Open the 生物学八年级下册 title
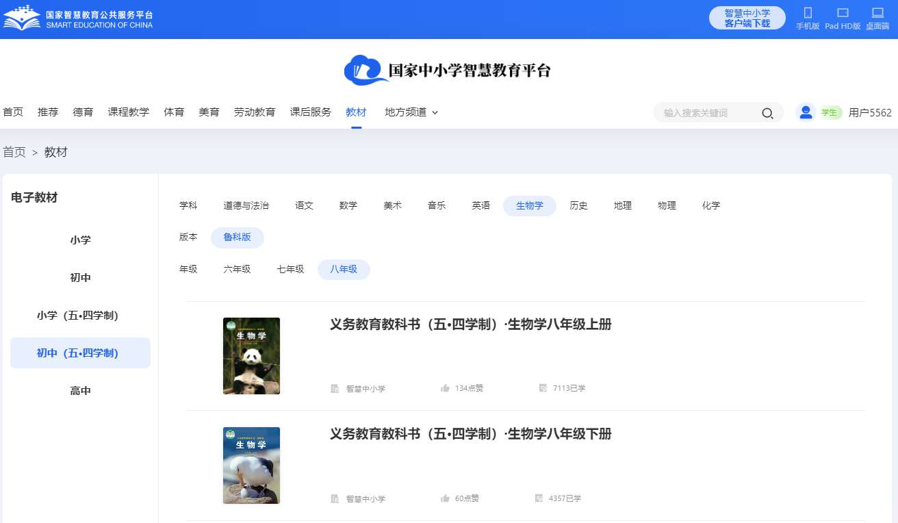Screen dimensions: 898x523 [471, 434]
